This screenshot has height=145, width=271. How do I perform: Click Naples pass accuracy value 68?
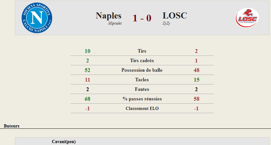87,99
